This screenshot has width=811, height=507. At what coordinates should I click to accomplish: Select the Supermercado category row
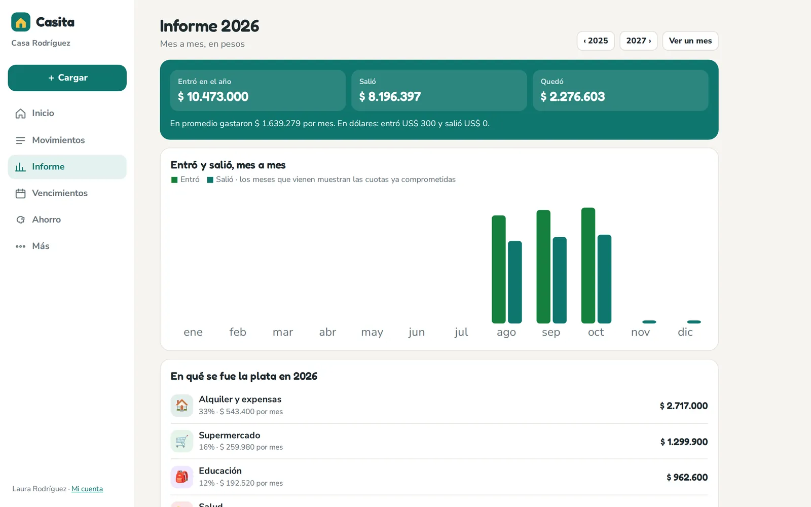coord(439,441)
